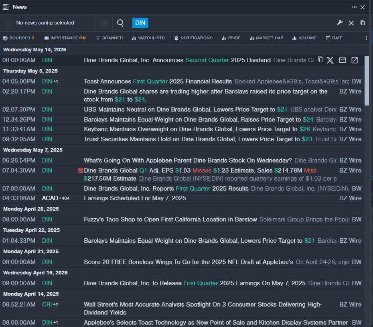Open the News panel menu icon
Viewport: 373px width, 327px height.
(x=6, y=7)
